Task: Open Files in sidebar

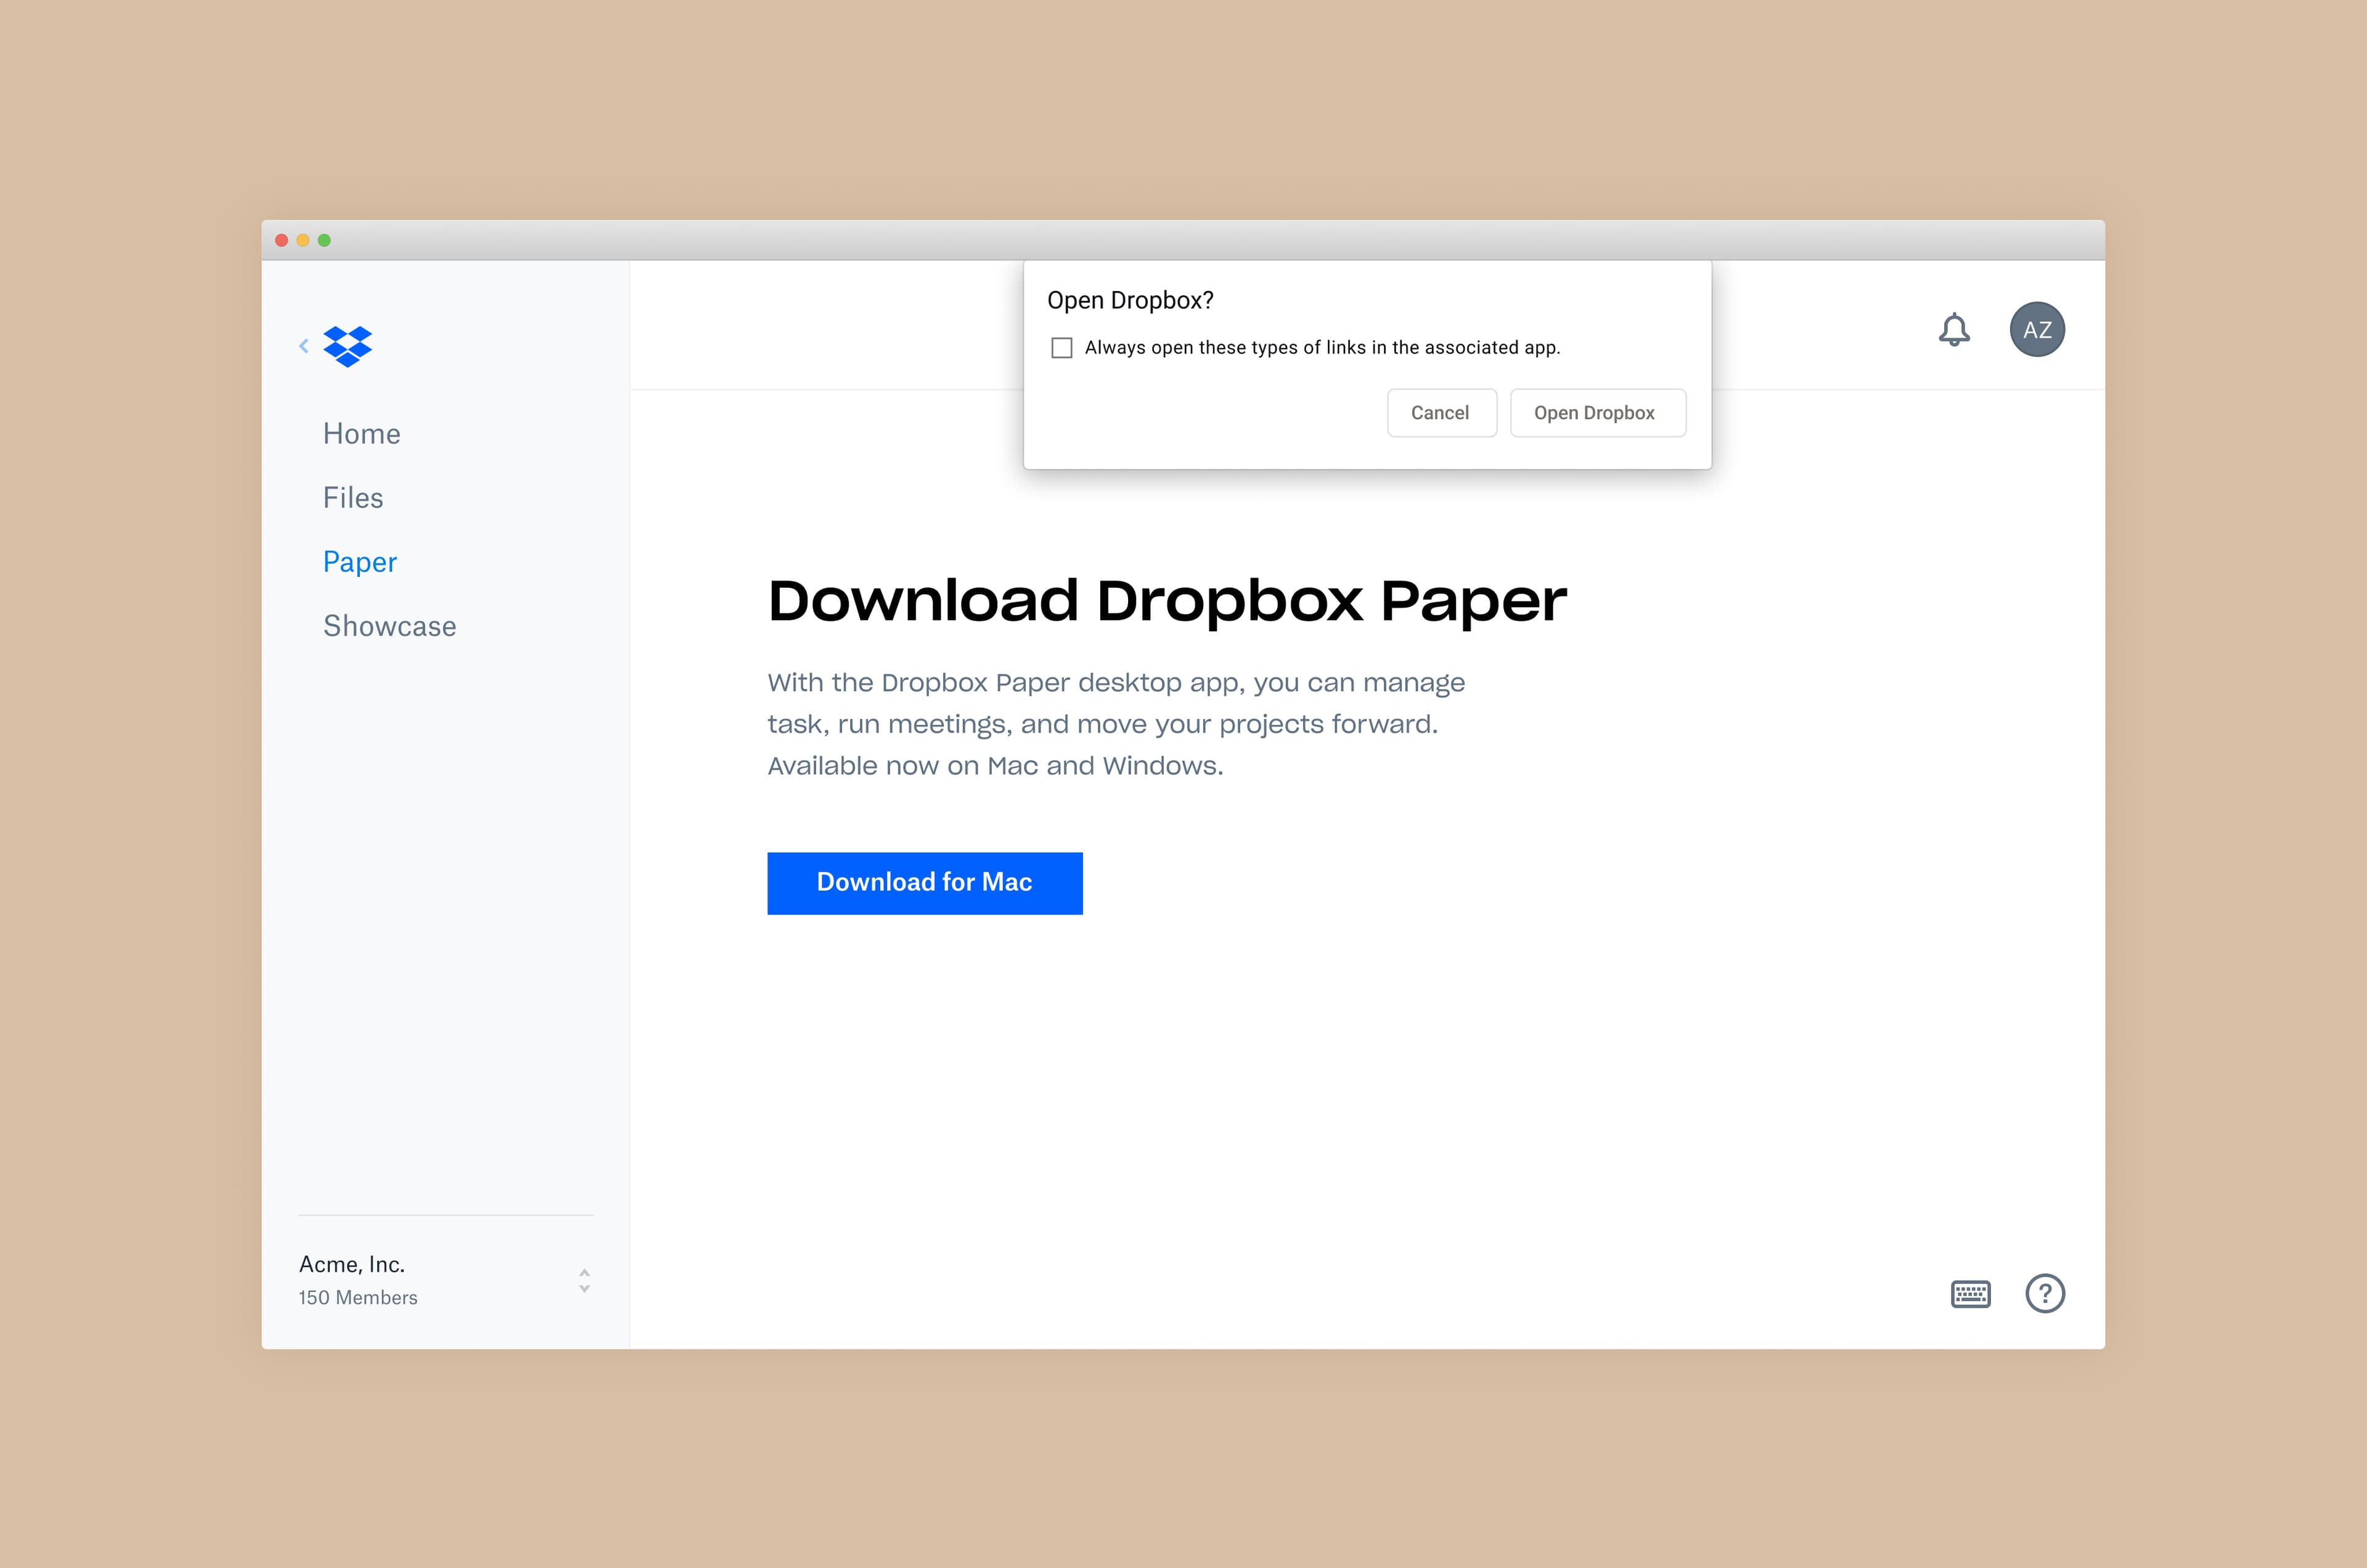Action: [353, 498]
